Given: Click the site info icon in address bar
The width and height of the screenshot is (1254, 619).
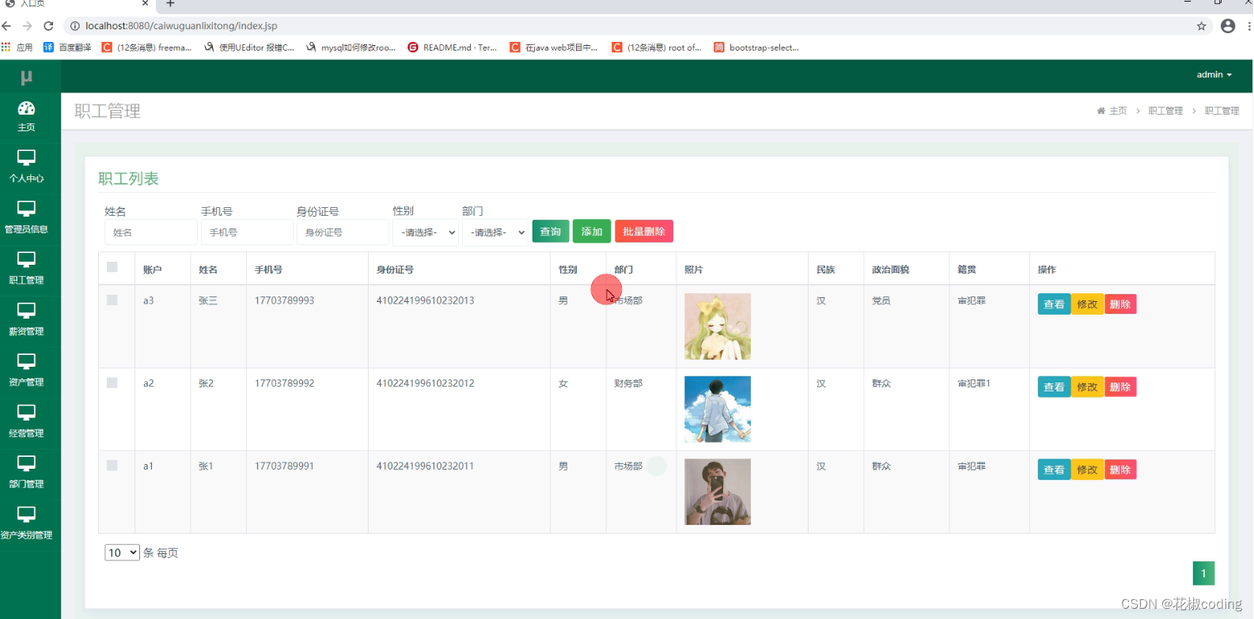Looking at the screenshot, I should [x=75, y=26].
